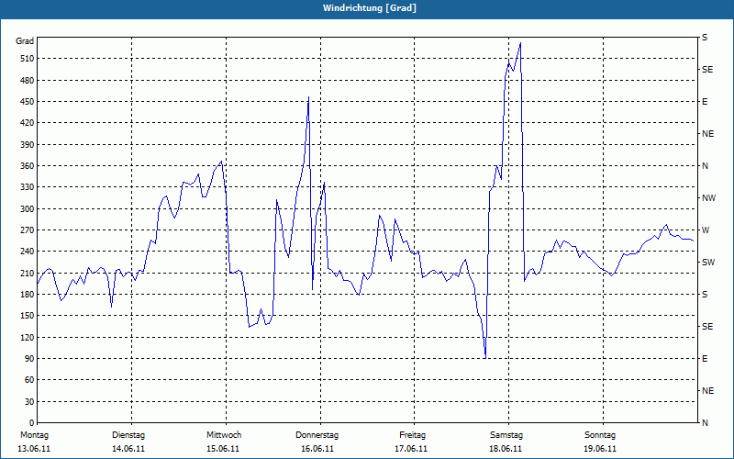Select the 480 value on the degree axis
Screen dimensions: 734x459
tap(27, 80)
